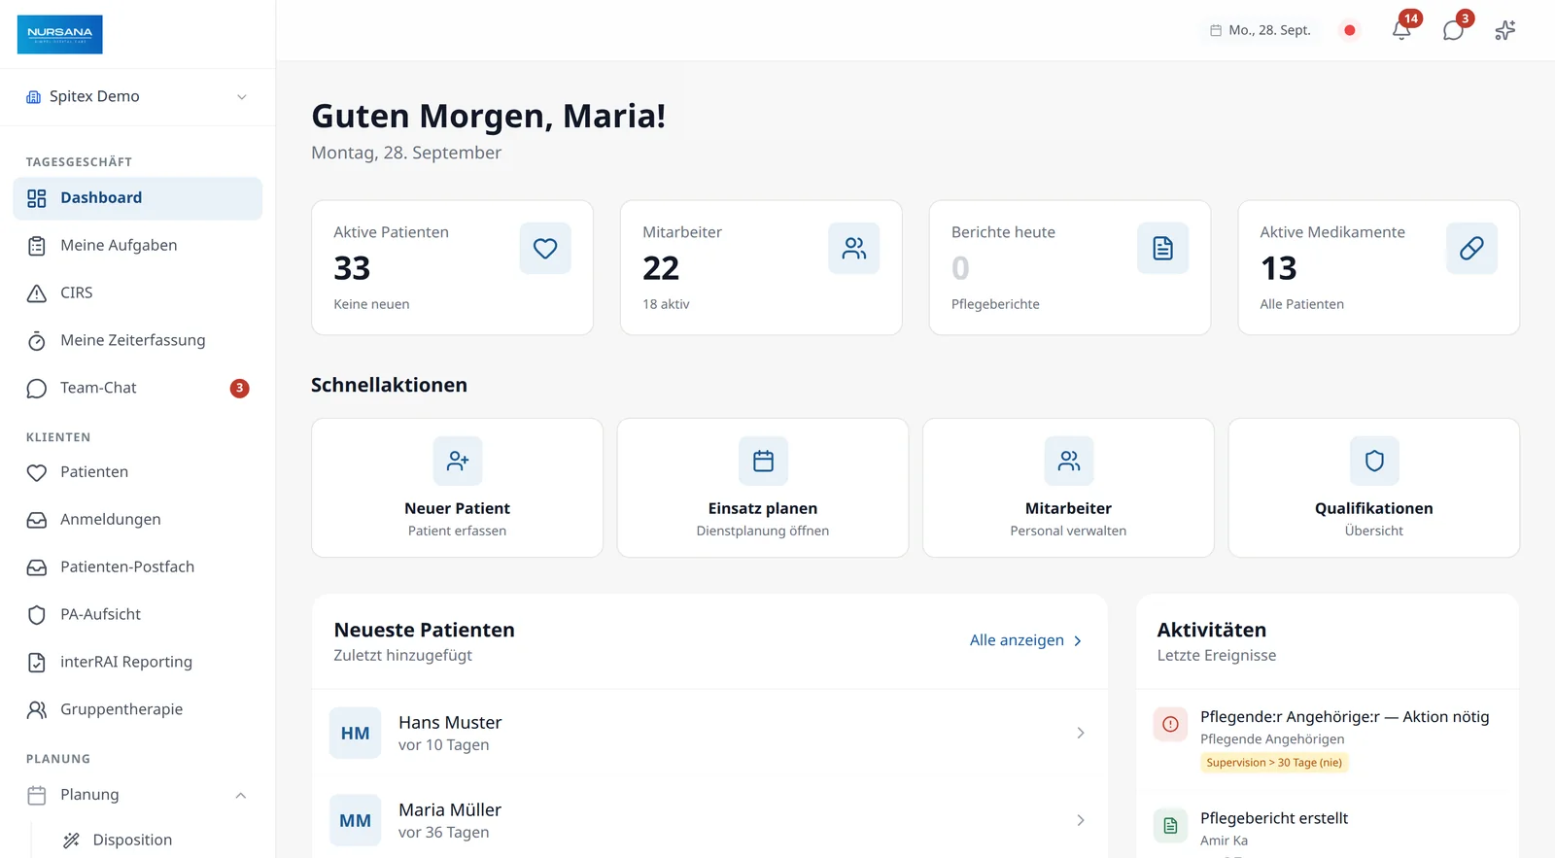
Task: Open Maria Müller row chevron
Action: [x=1081, y=820]
